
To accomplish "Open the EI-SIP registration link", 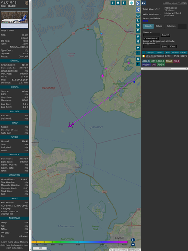I will [x=25, y=35].
